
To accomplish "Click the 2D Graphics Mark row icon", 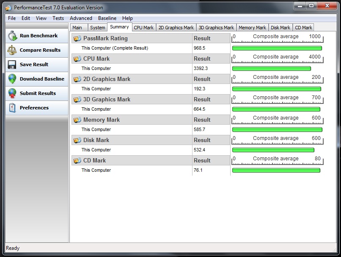I will coord(77,79).
